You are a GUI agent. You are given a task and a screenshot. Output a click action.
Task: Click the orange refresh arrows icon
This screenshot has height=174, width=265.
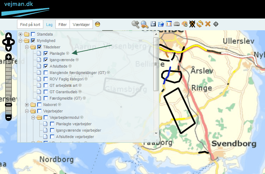200,24
